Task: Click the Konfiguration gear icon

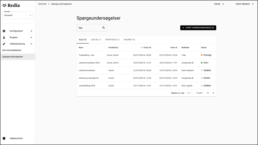Action: click(x=4, y=31)
